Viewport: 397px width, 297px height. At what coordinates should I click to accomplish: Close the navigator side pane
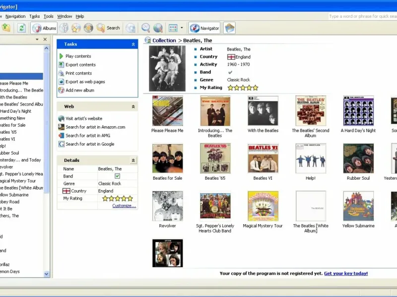pos(45,40)
